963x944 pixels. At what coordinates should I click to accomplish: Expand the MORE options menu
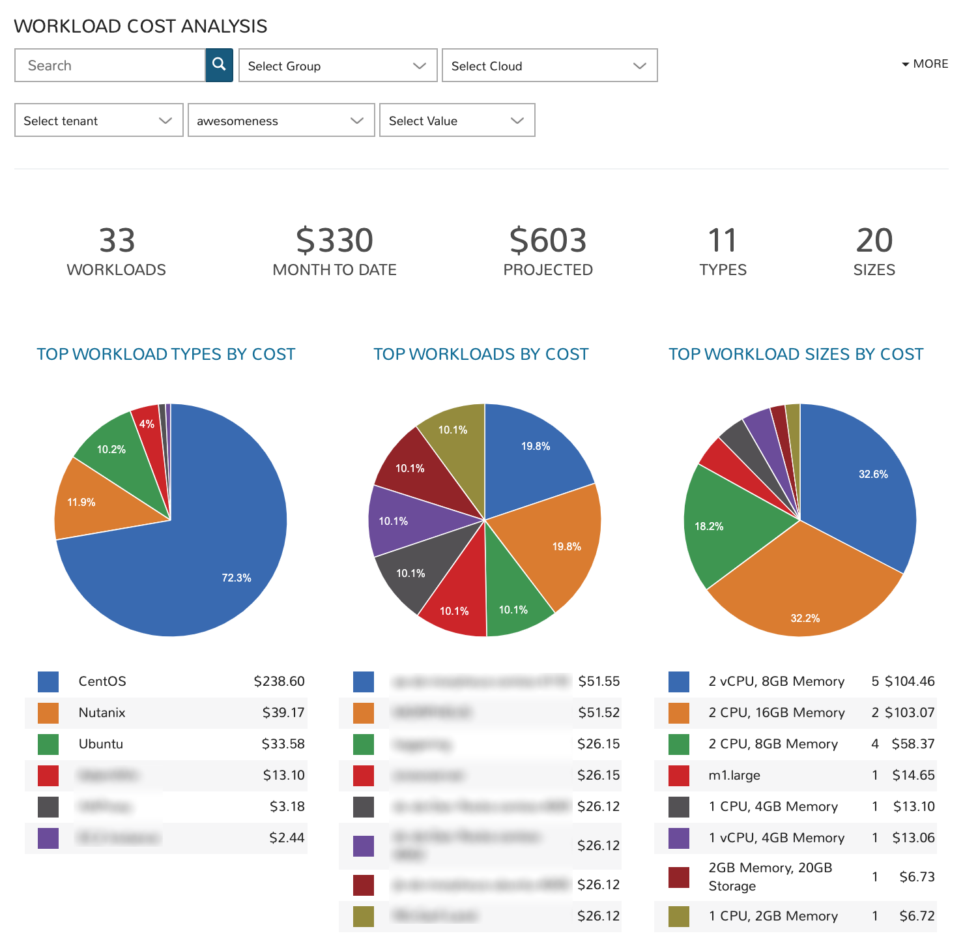pos(925,63)
